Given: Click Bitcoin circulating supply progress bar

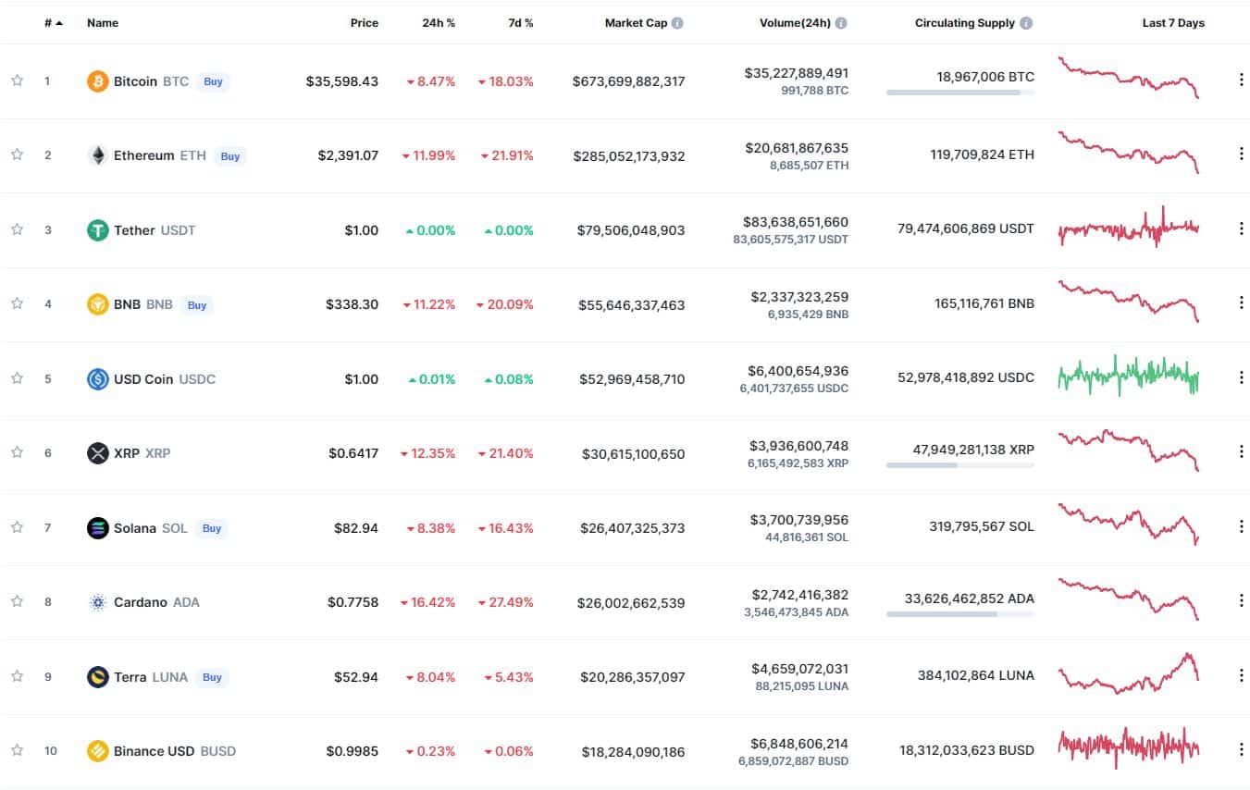Looking at the screenshot, I should pos(960,93).
